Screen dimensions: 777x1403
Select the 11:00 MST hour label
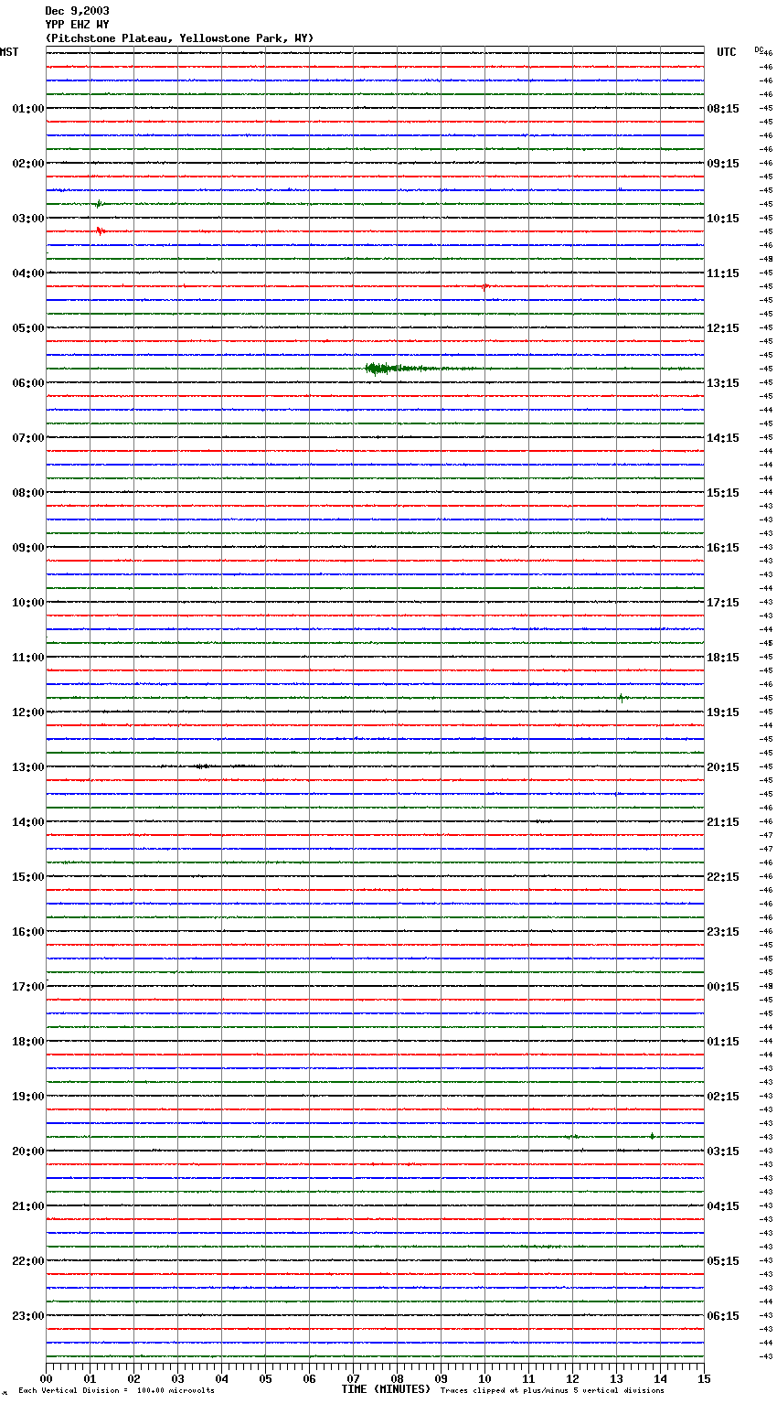[28, 658]
